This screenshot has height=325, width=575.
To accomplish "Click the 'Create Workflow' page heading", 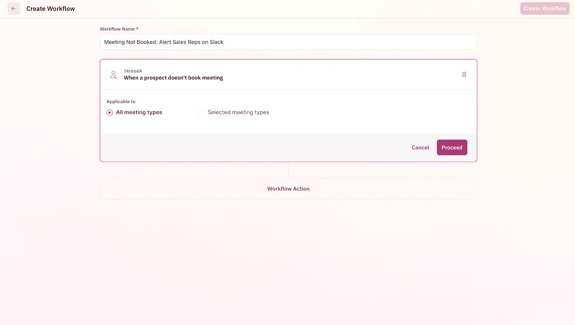I will [x=51, y=9].
